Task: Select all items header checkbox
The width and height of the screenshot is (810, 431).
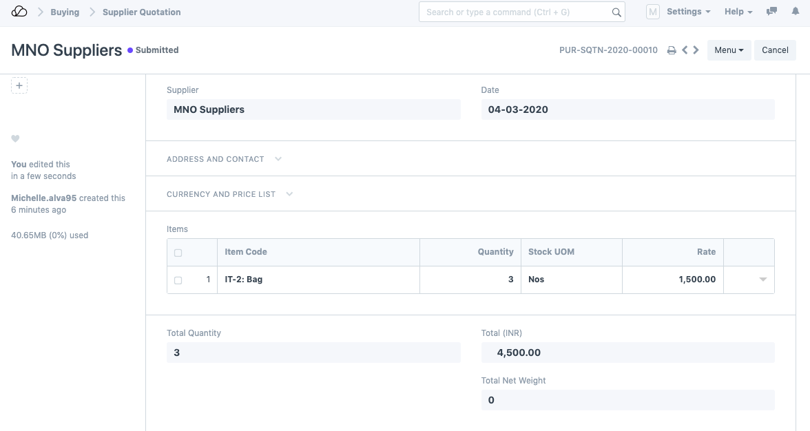Action: point(178,253)
